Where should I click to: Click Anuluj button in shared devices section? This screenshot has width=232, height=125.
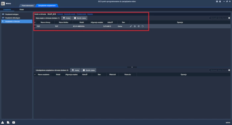75,70
